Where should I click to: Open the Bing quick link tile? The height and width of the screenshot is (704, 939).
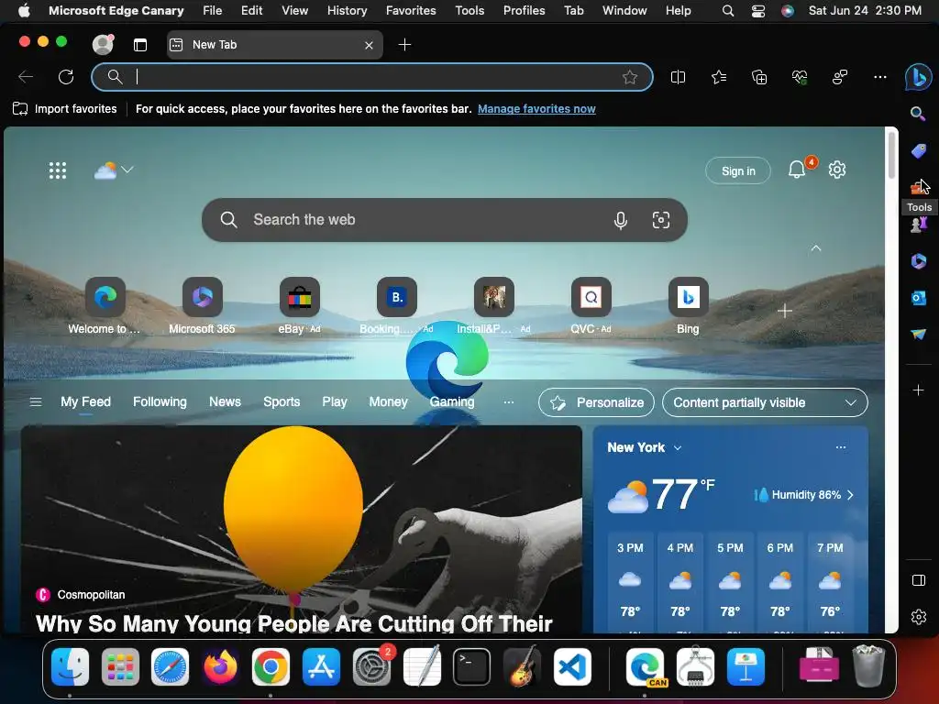click(688, 306)
